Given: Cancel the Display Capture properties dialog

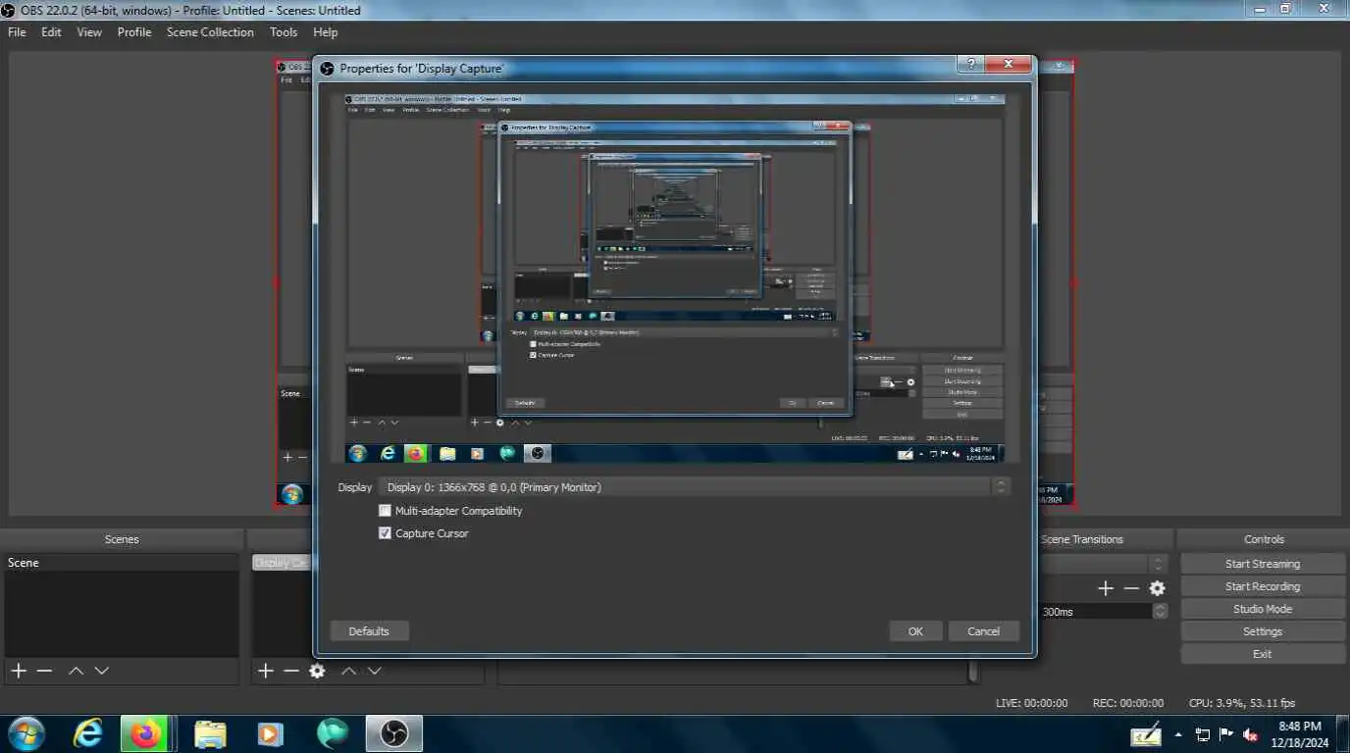Looking at the screenshot, I should coord(983,631).
